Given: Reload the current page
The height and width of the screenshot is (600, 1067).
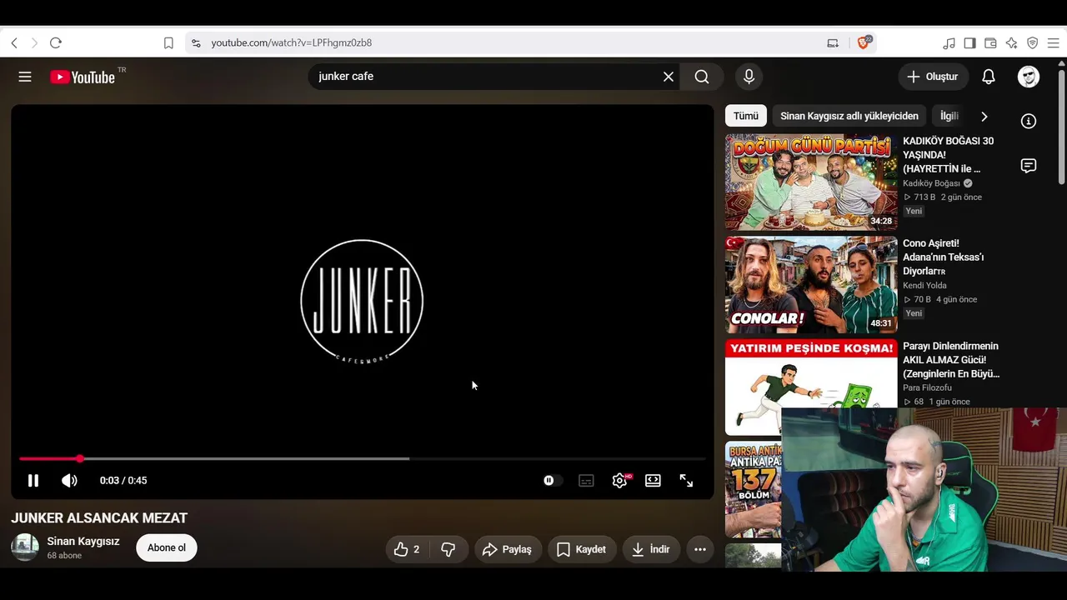Looking at the screenshot, I should click(56, 42).
